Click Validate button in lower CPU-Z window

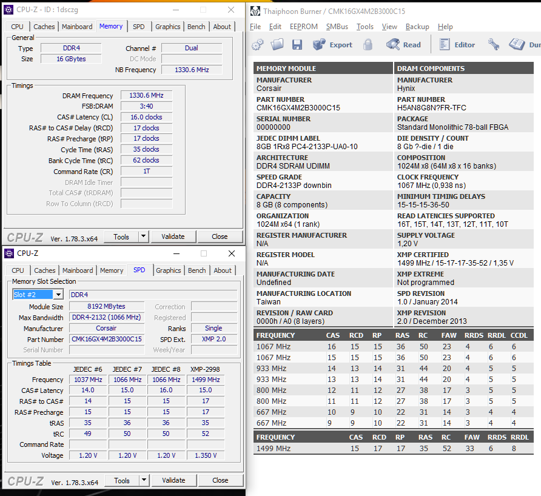174,480
